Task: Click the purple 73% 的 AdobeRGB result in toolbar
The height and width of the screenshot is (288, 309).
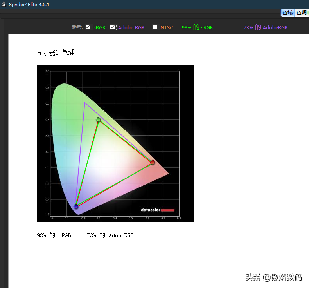Action: click(x=265, y=28)
